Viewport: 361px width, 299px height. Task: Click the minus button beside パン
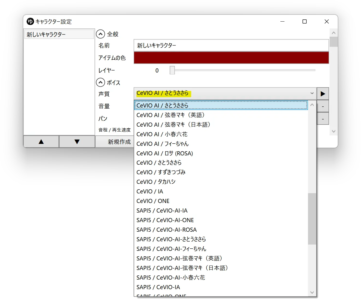click(x=323, y=119)
